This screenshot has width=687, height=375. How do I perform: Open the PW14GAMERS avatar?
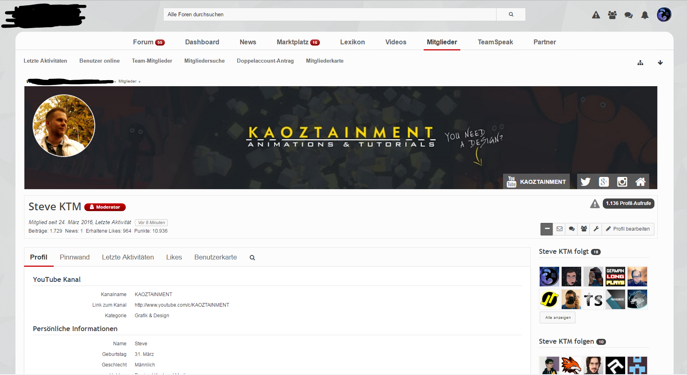click(x=615, y=299)
